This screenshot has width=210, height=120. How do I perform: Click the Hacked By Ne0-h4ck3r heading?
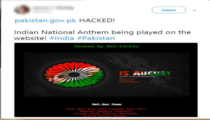click(x=106, y=46)
